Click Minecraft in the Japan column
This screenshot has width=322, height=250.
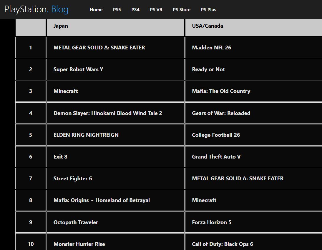pyautogui.click(x=115, y=91)
